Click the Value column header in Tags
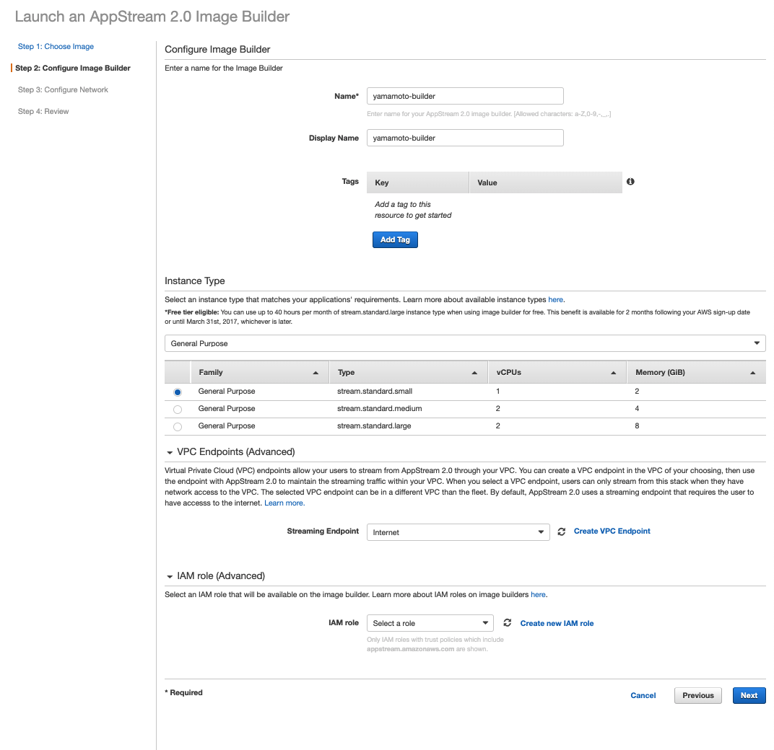The height and width of the screenshot is (750, 774). pyautogui.click(x=546, y=182)
